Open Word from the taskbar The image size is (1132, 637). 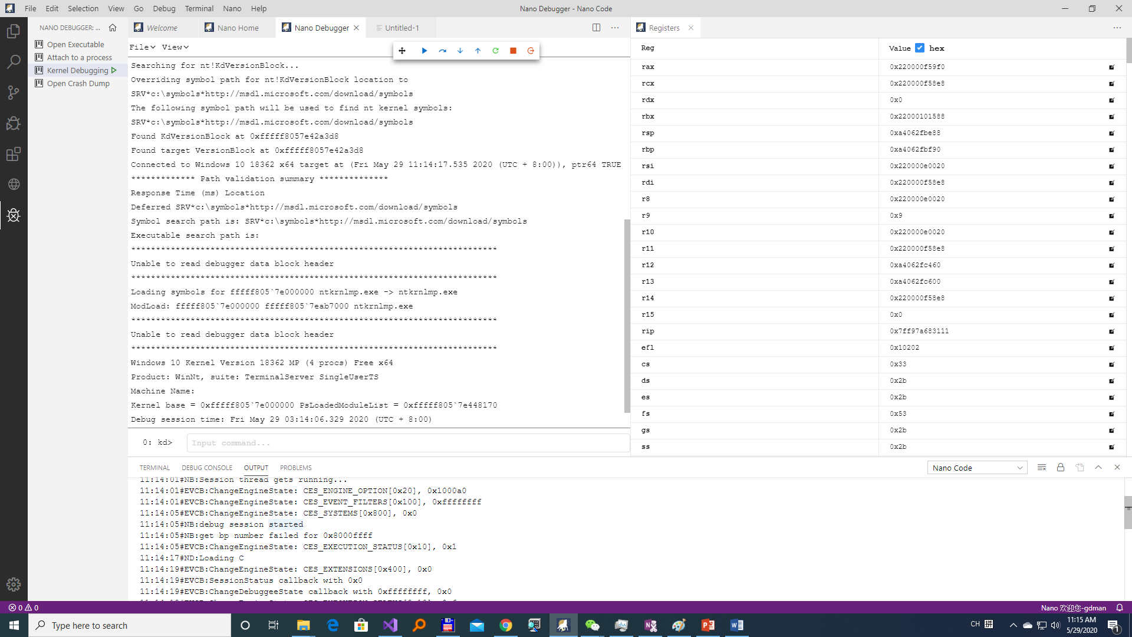(x=736, y=625)
